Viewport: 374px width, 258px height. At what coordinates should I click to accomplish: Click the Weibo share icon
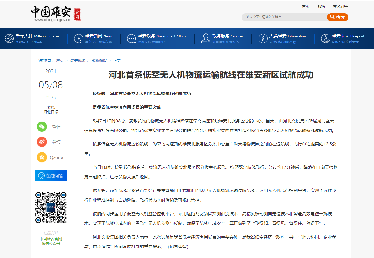42,142
